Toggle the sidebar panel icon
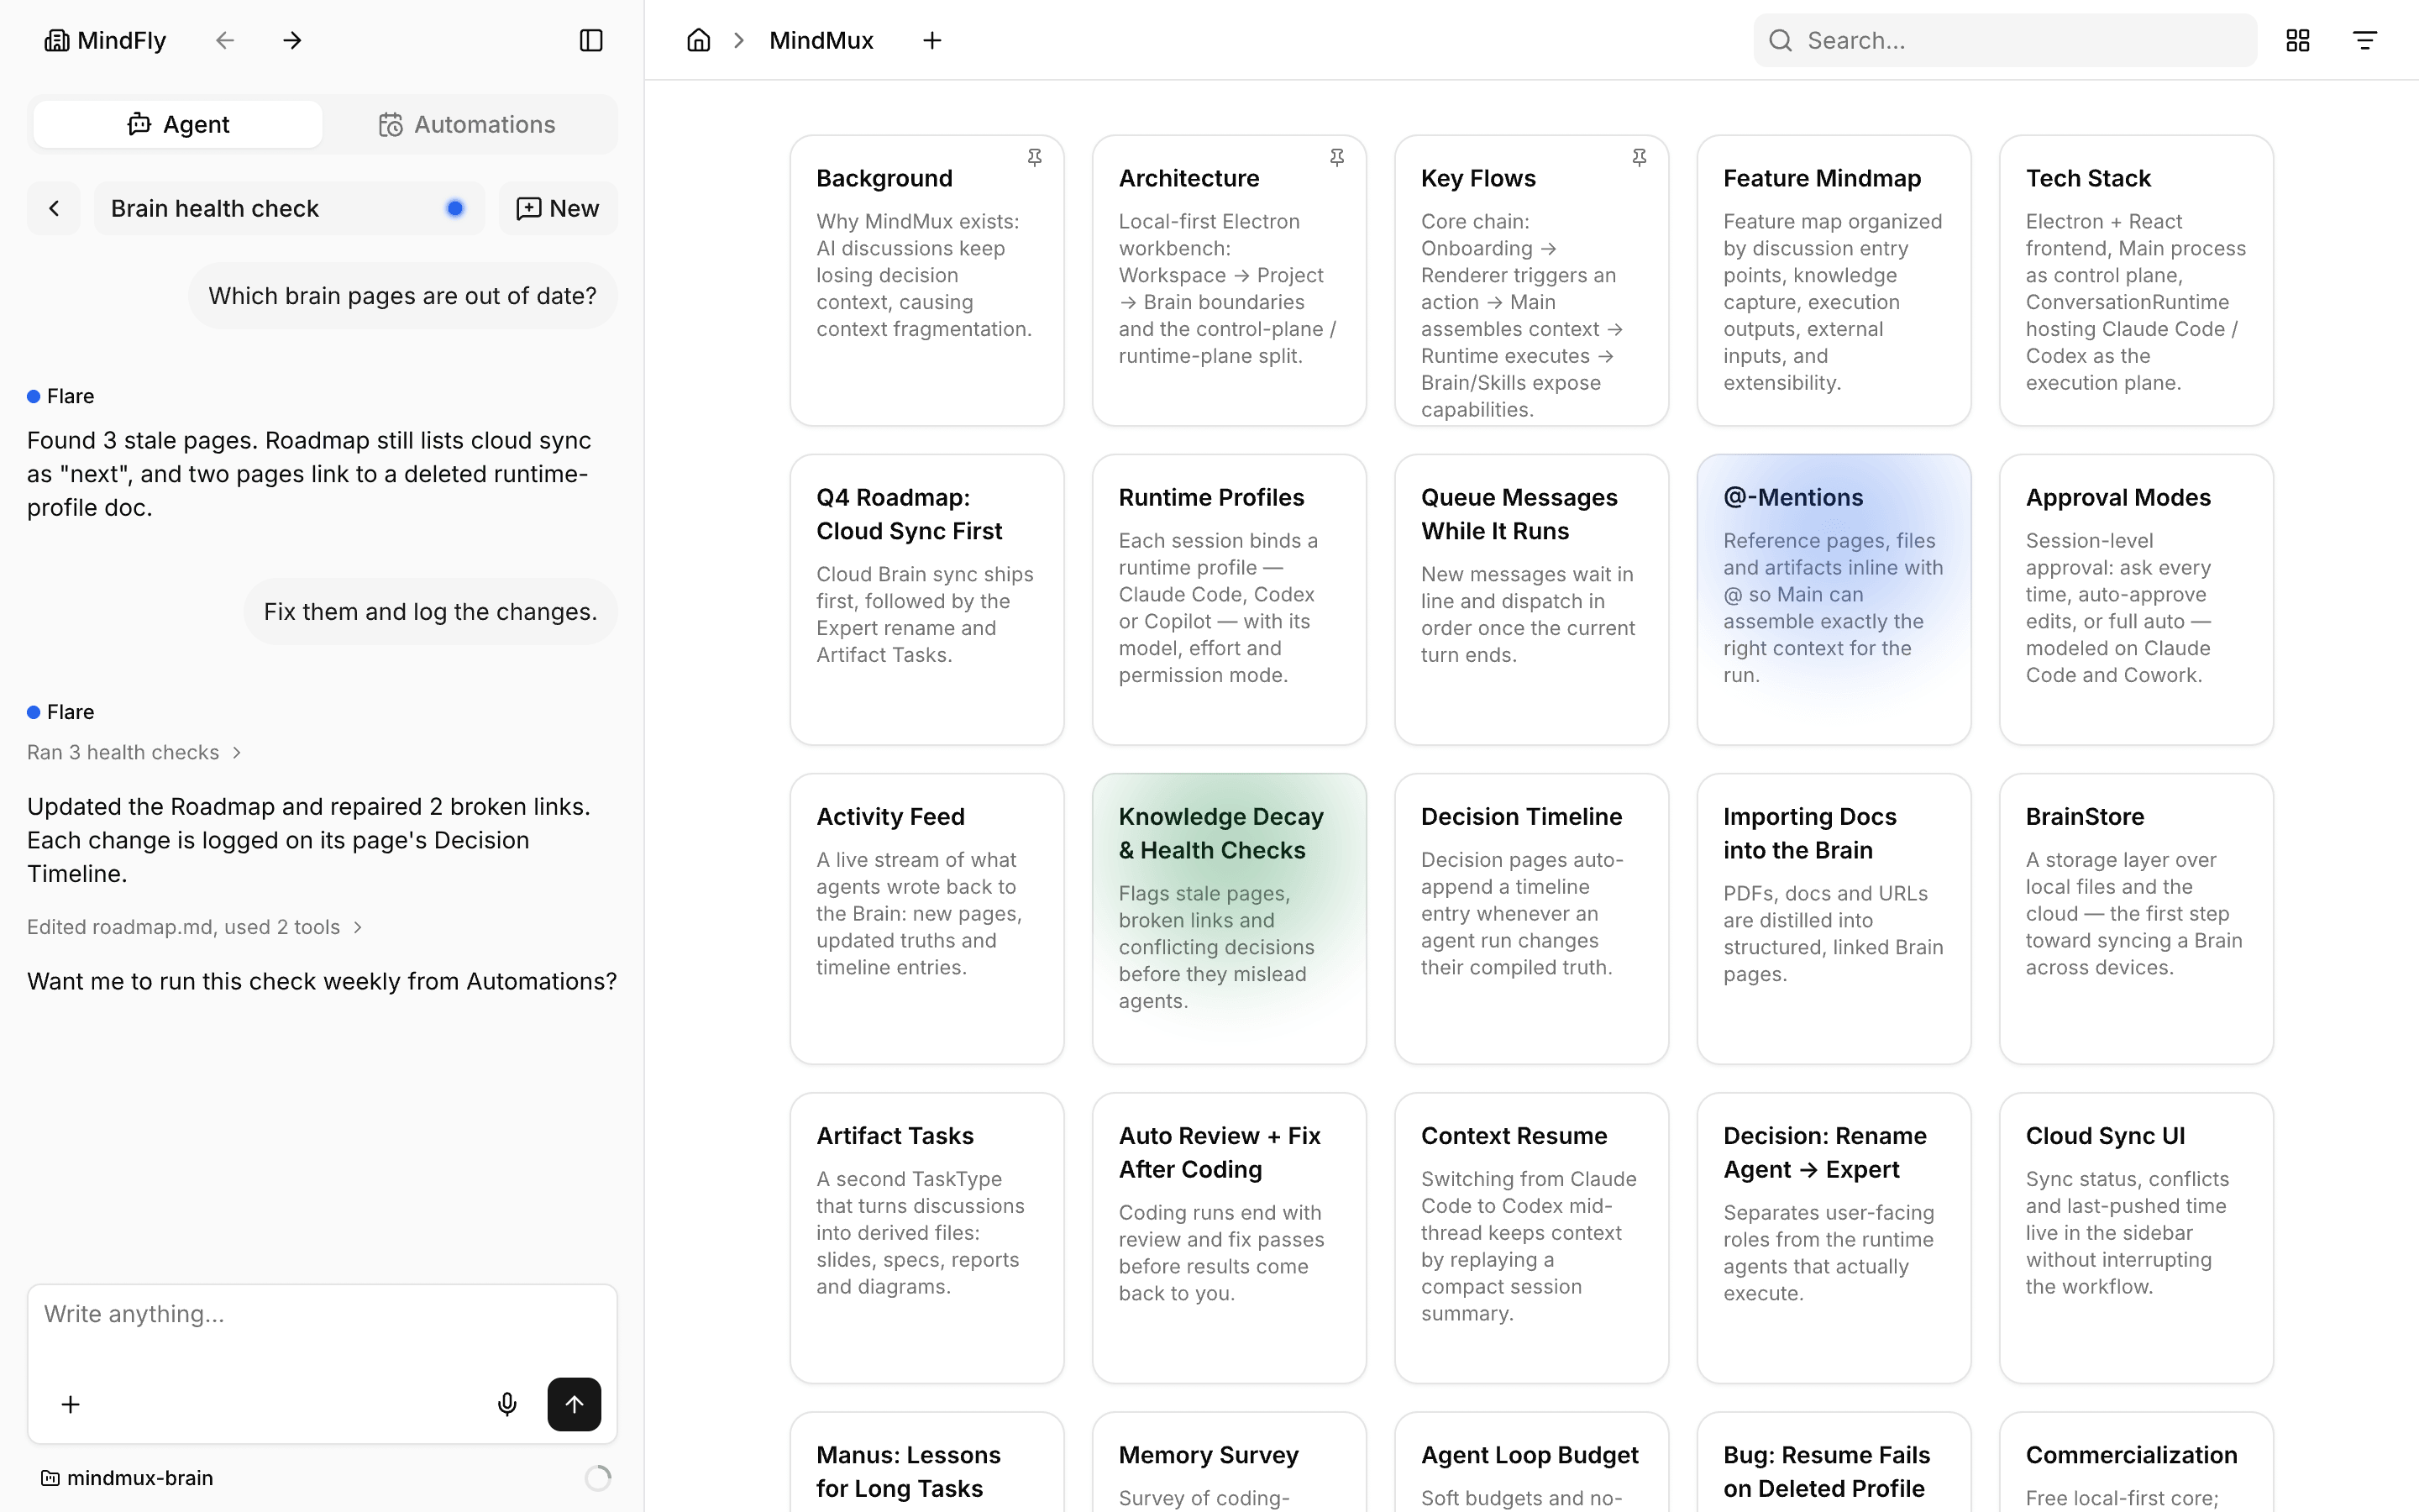 pyautogui.click(x=590, y=40)
